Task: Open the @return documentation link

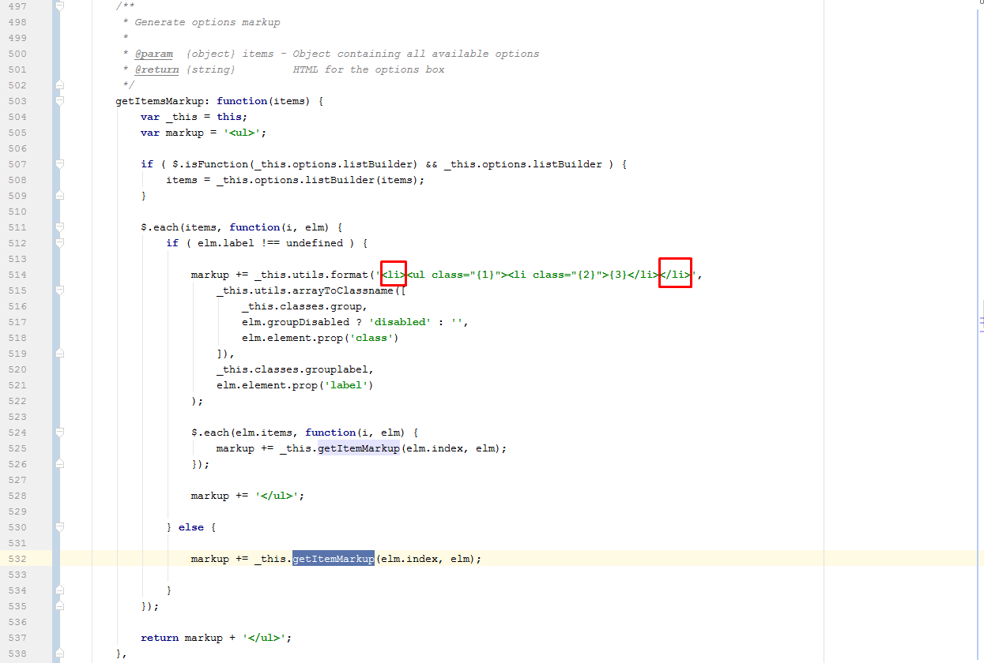Action: (156, 69)
